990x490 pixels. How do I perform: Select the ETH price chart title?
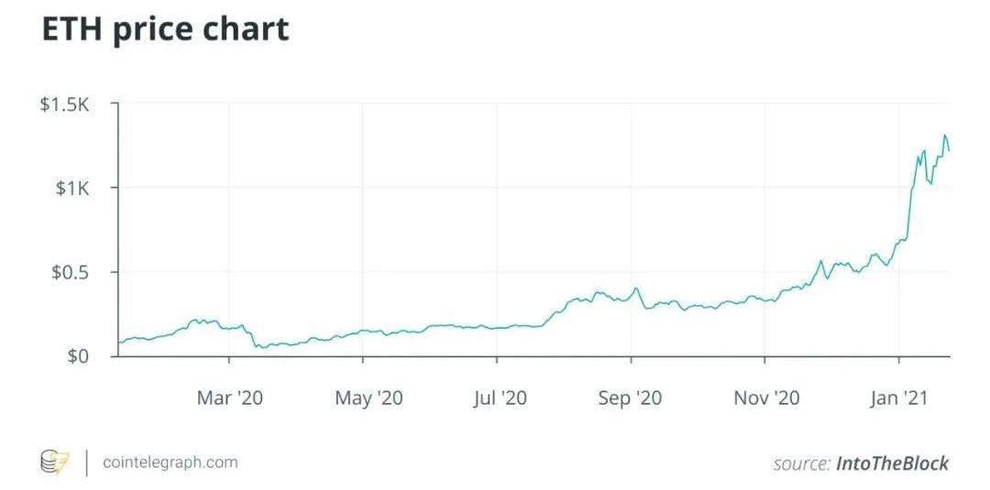166,28
